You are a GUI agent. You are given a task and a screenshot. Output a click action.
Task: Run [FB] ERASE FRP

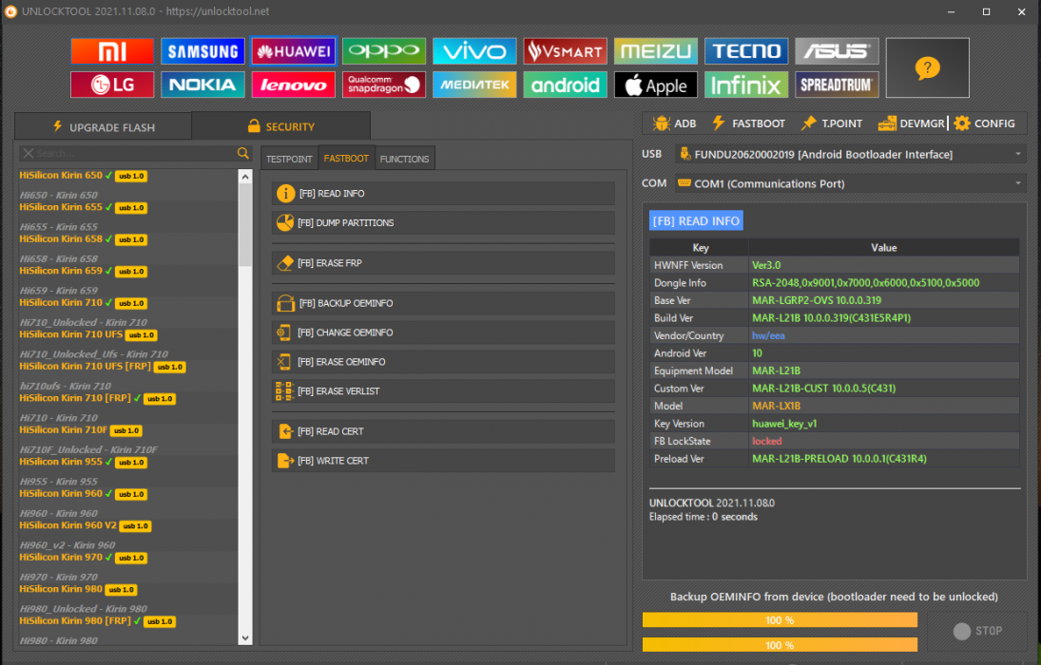(443, 263)
